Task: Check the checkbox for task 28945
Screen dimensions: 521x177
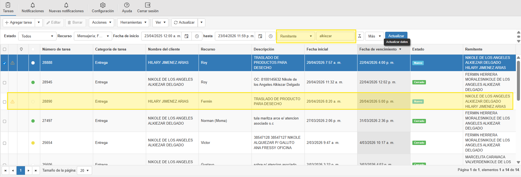Action: pyautogui.click(x=4, y=83)
